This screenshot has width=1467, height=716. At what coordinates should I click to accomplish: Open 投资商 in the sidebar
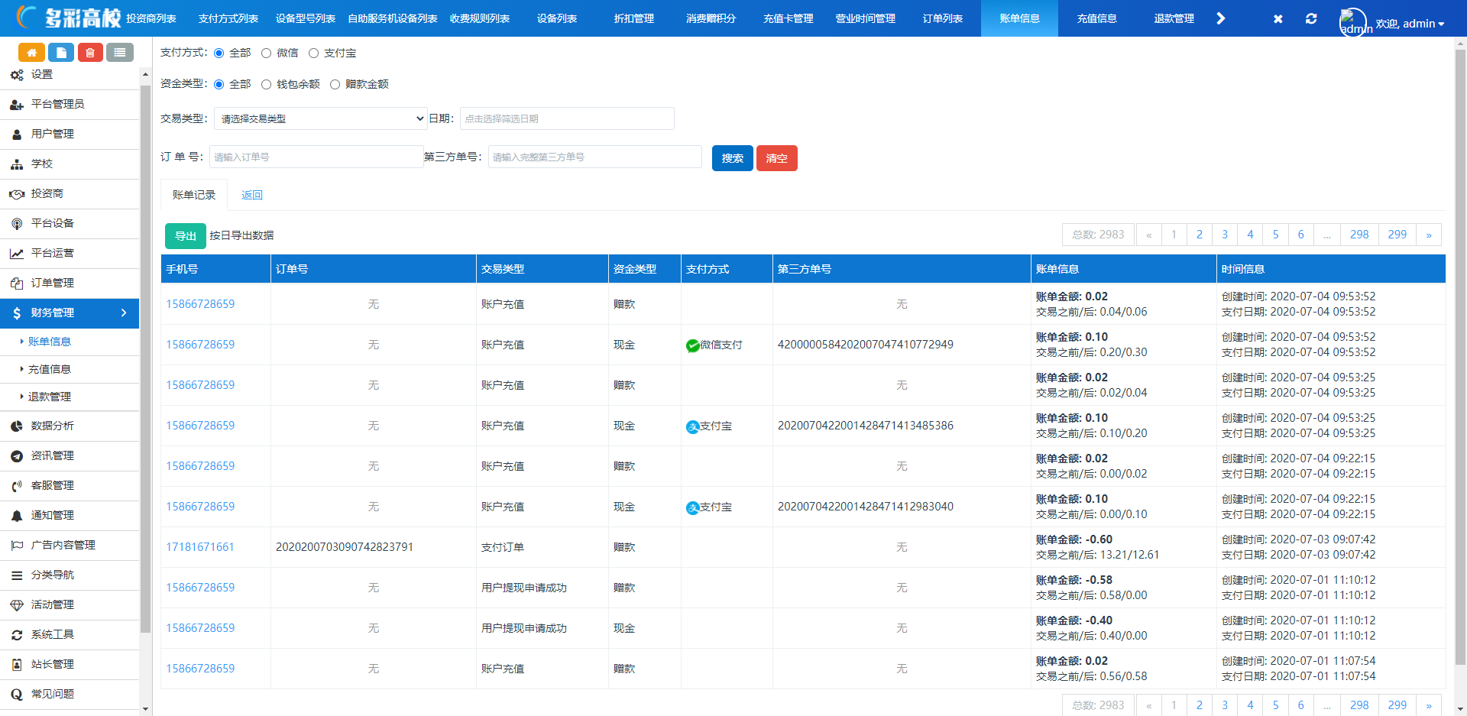70,194
